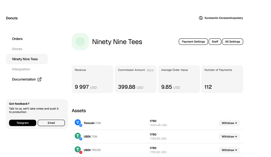
Task: Click the user profile icon near Konstantin
Action: (201, 18)
